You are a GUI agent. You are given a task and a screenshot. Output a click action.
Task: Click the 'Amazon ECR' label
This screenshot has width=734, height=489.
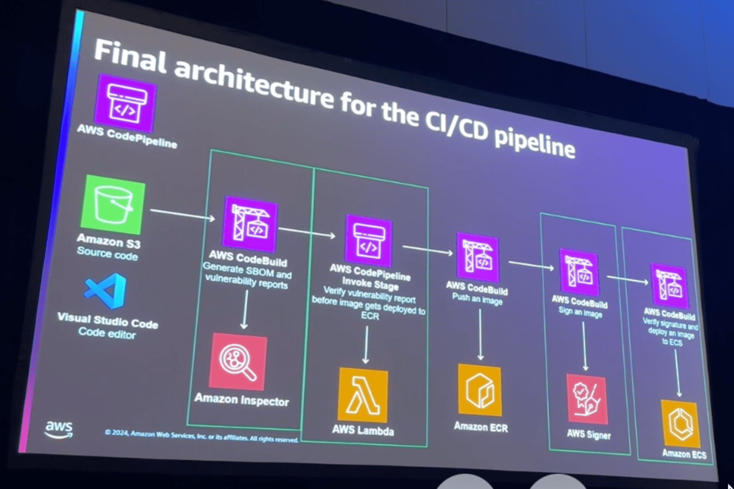click(481, 427)
